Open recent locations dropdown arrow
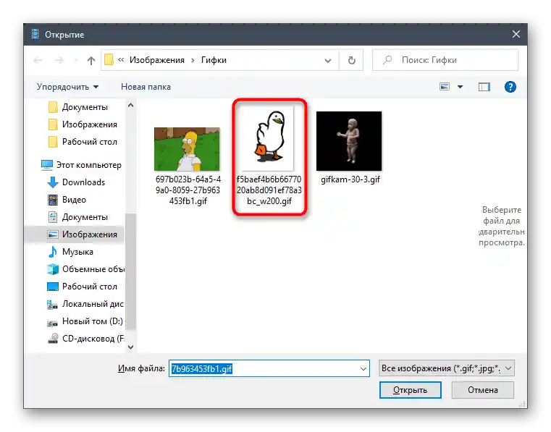Viewport: 551px width, 432px height. pyautogui.click(x=76, y=60)
